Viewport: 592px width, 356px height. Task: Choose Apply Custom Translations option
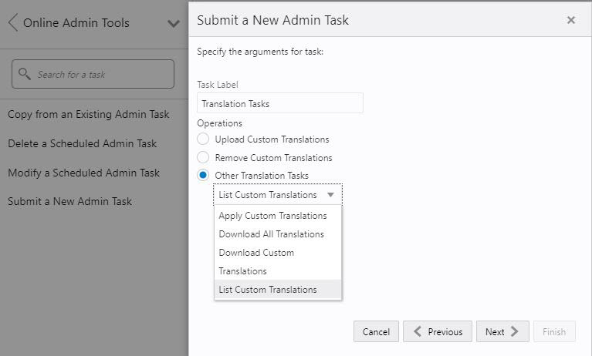[x=272, y=216]
